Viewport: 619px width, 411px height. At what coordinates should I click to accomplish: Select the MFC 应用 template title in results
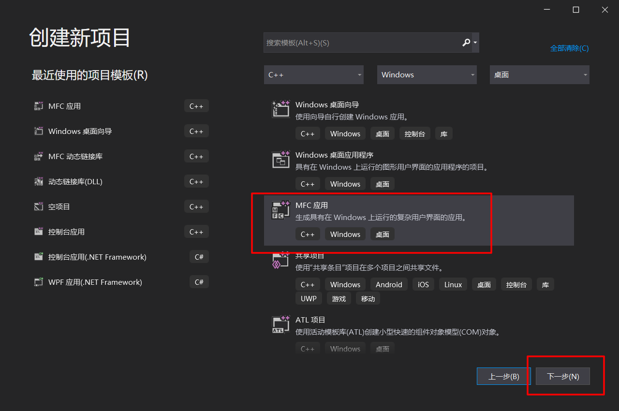coord(312,205)
